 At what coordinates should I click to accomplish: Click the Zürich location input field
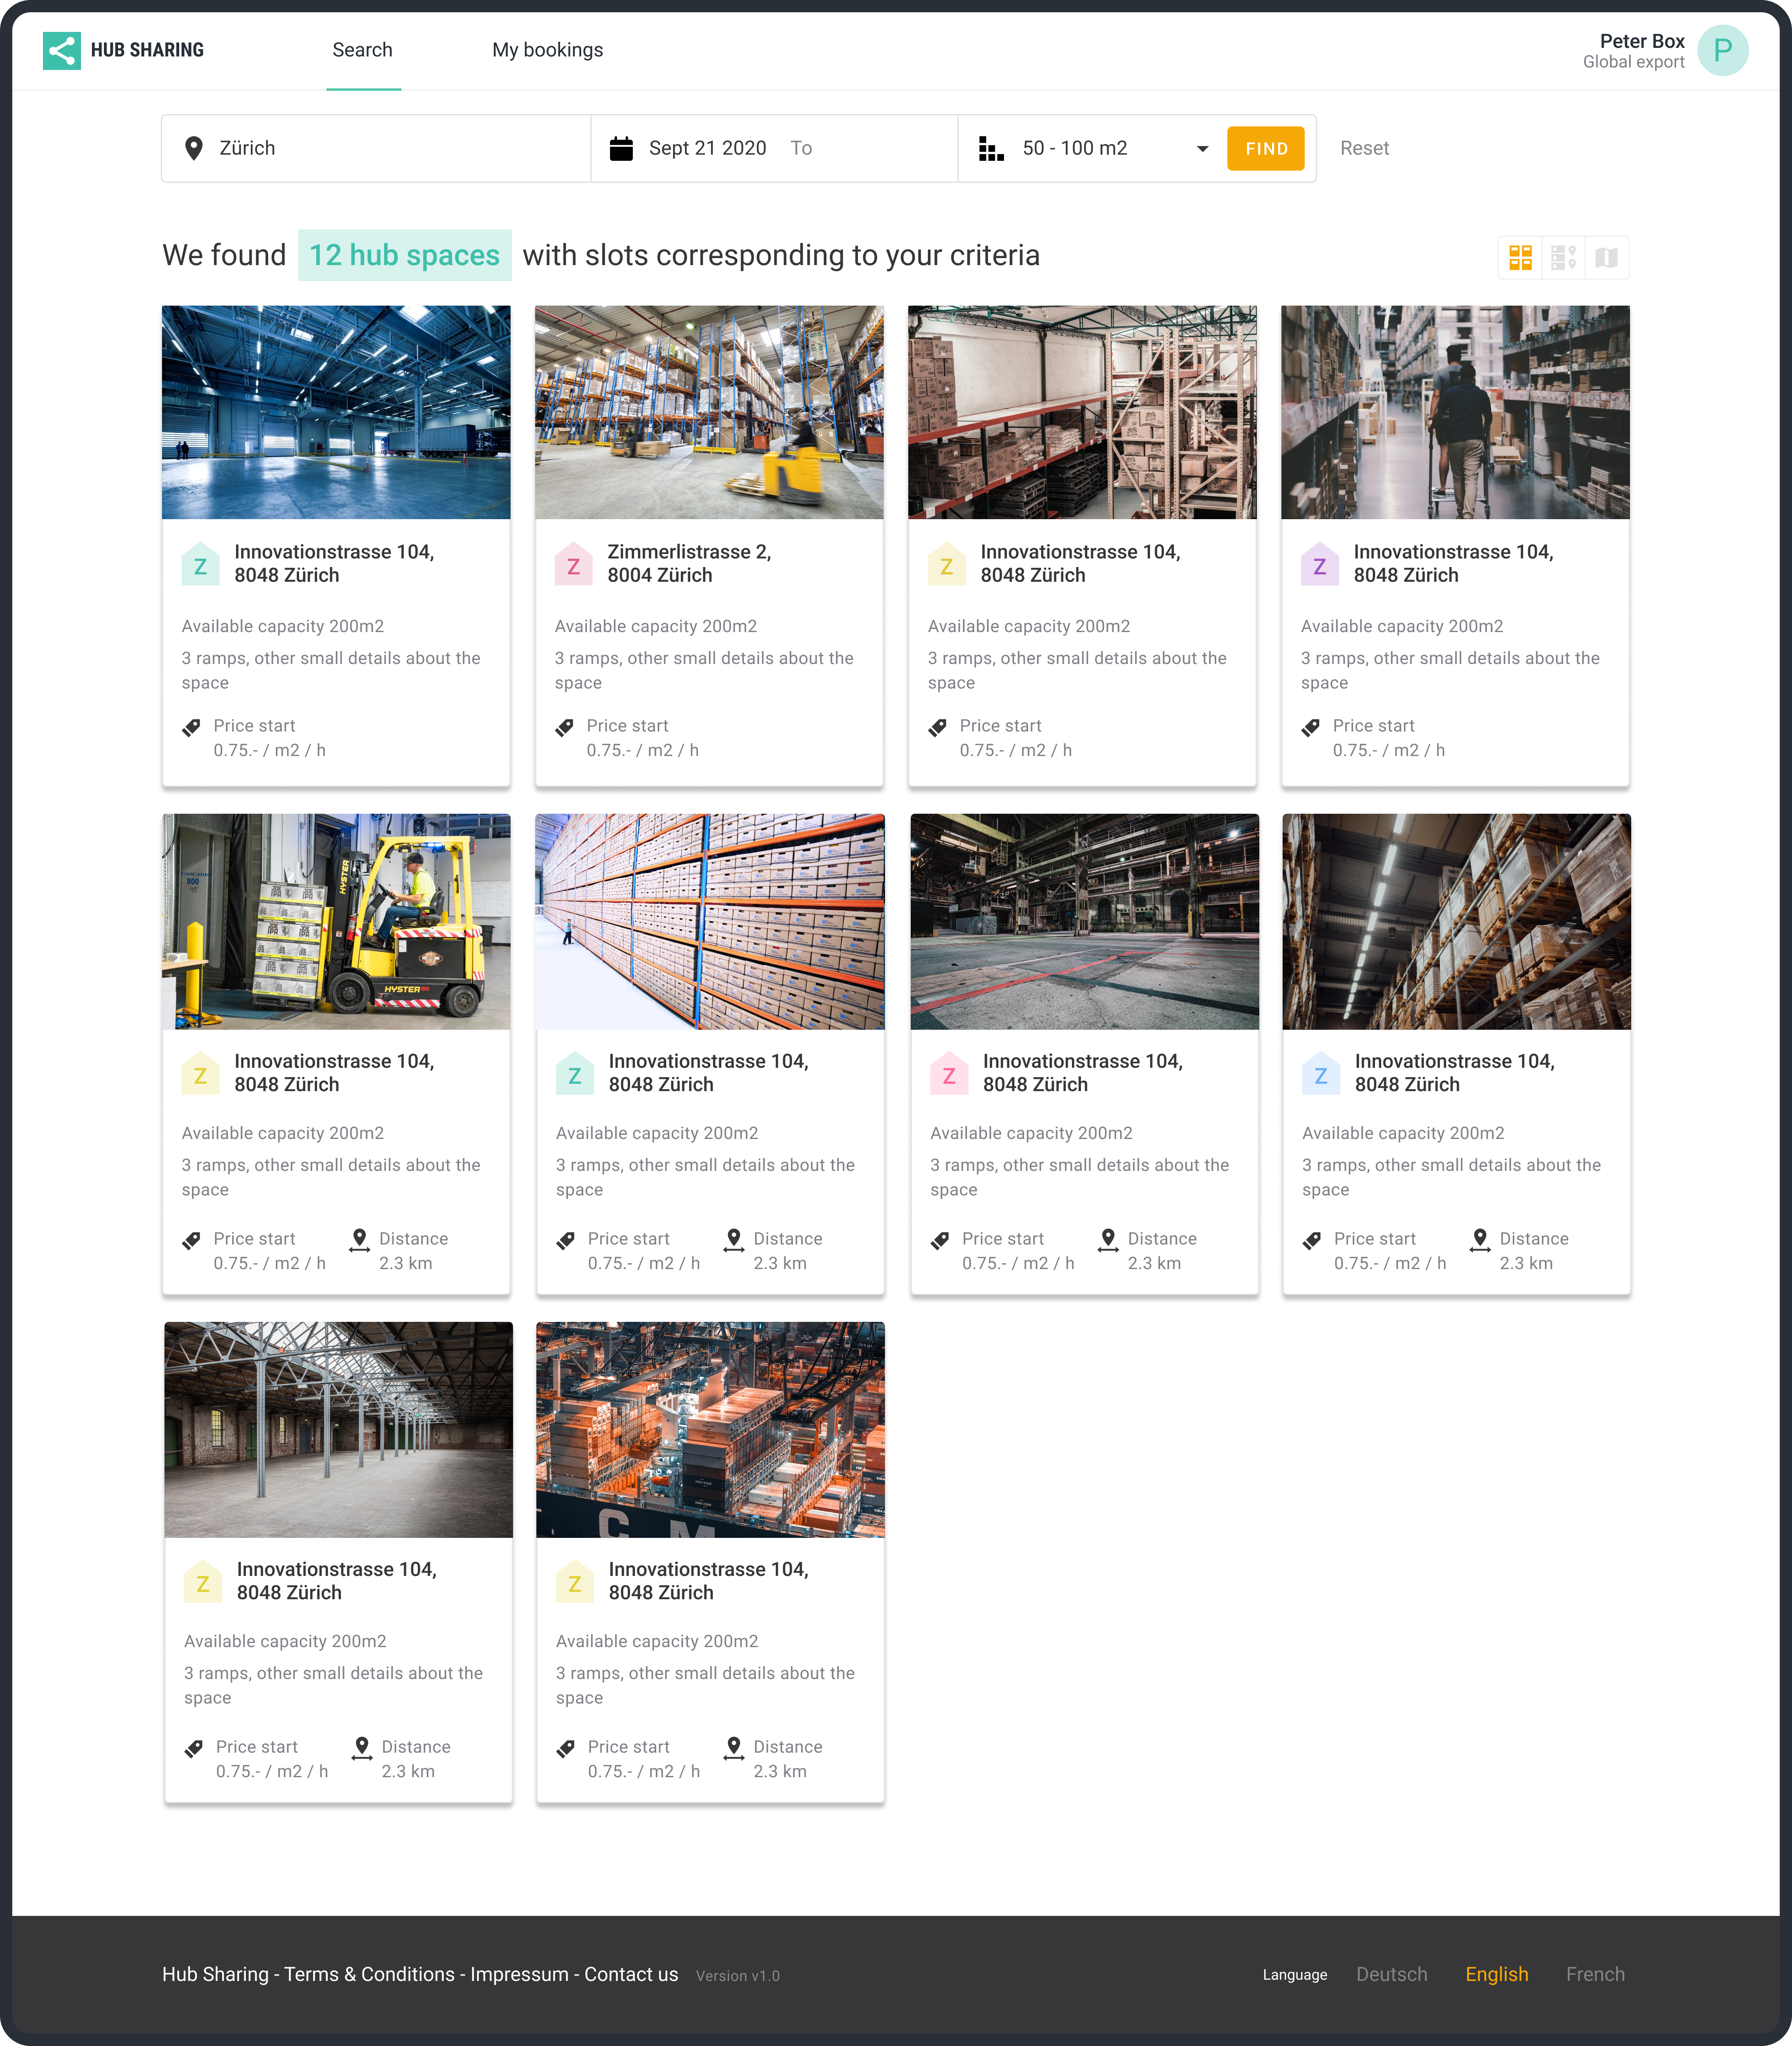390,149
